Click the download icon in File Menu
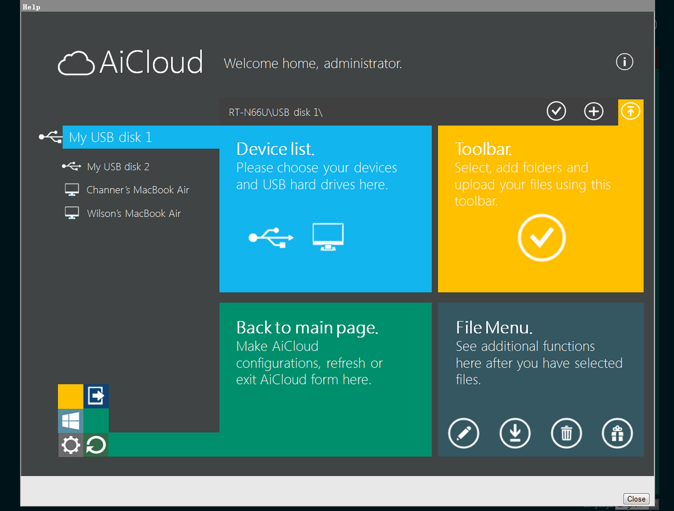The width and height of the screenshot is (674, 511). [x=515, y=433]
